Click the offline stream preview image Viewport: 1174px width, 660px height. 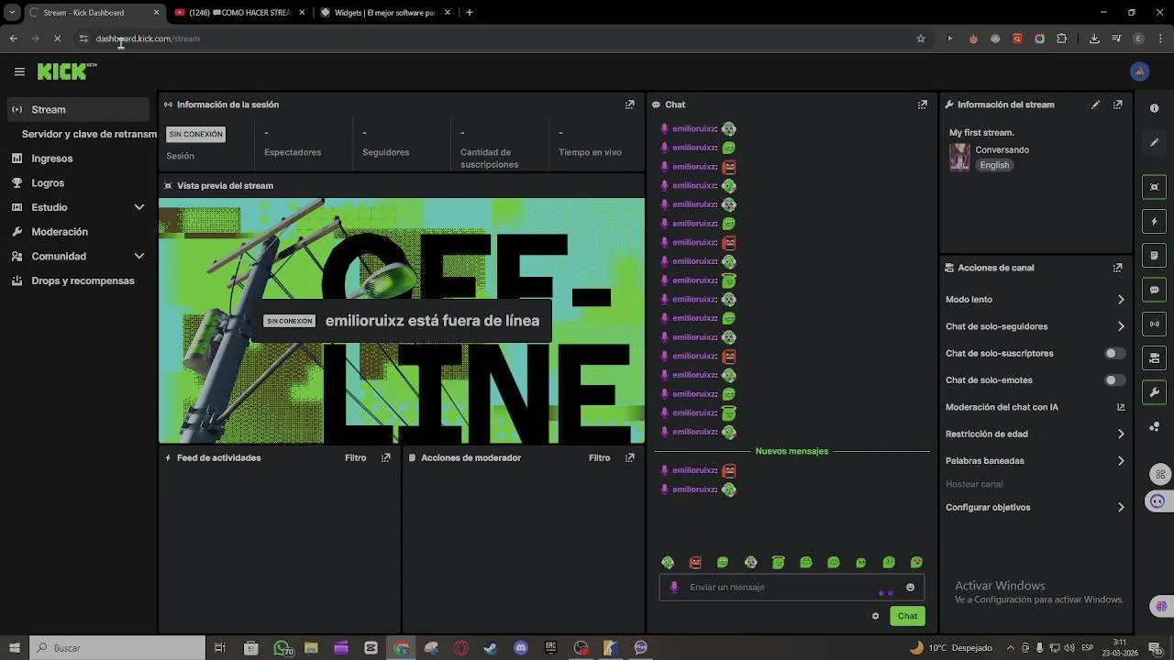[x=402, y=321]
